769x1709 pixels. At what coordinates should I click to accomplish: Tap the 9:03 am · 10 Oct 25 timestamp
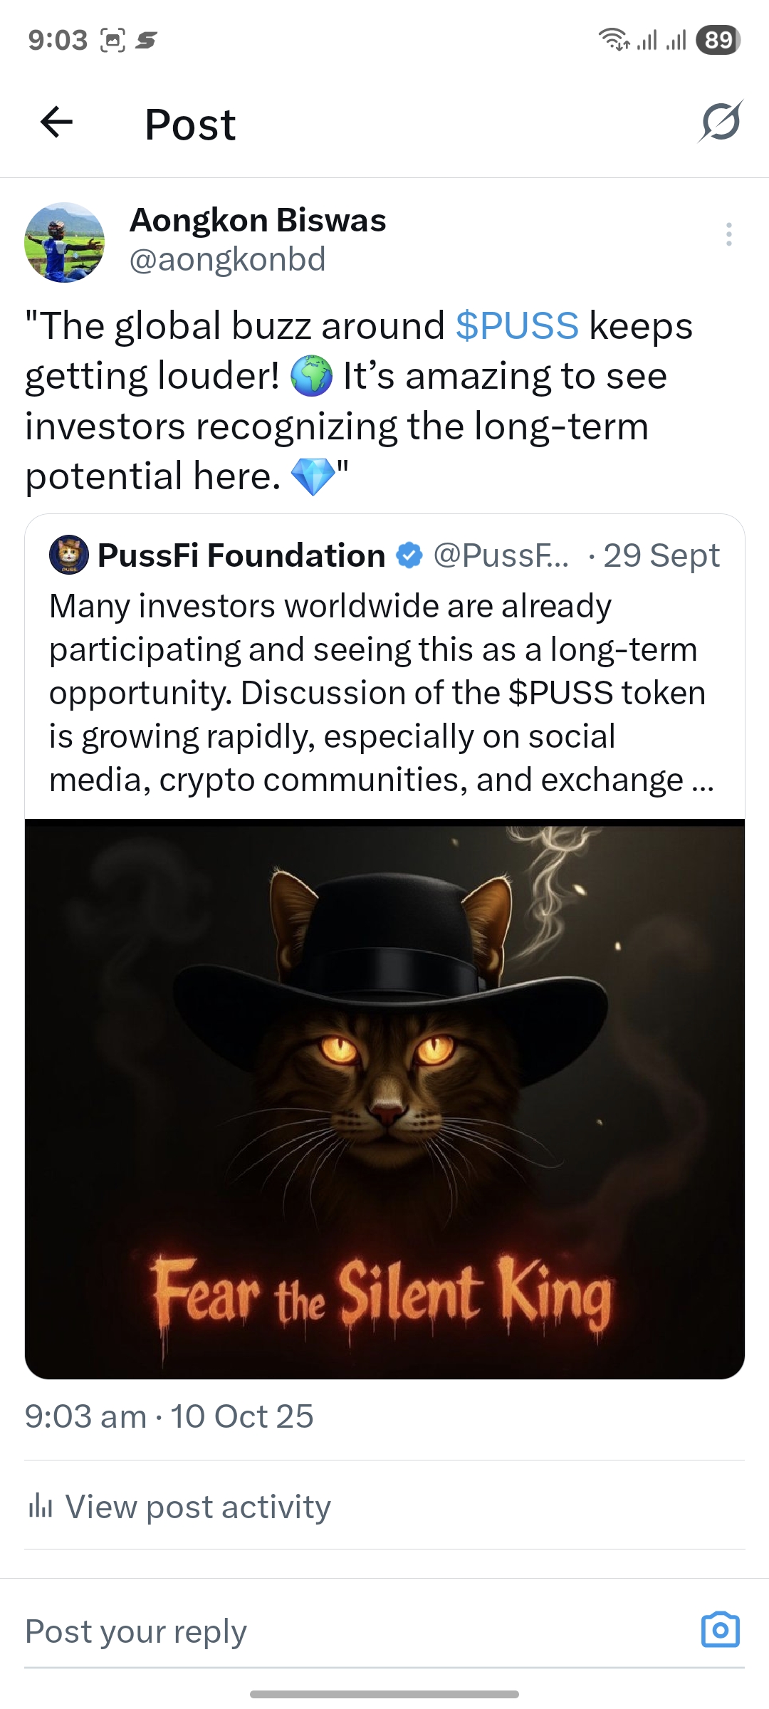tap(169, 1416)
